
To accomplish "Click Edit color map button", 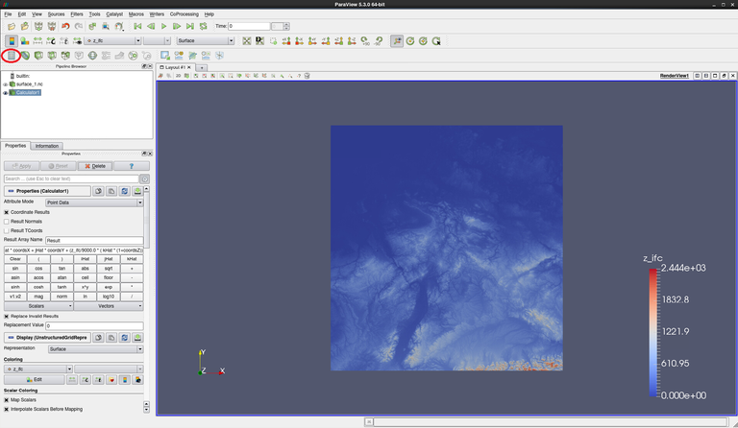I will point(35,380).
